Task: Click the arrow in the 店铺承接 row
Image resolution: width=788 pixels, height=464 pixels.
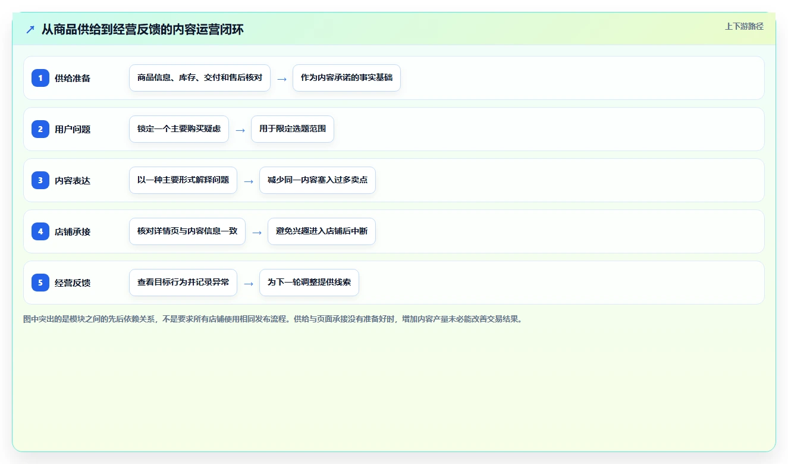Action: tap(257, 232)
